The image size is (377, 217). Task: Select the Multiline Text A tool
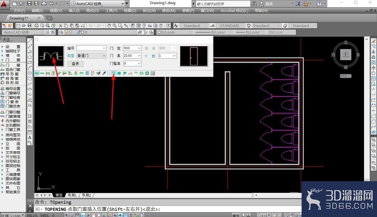pos(30,138)
